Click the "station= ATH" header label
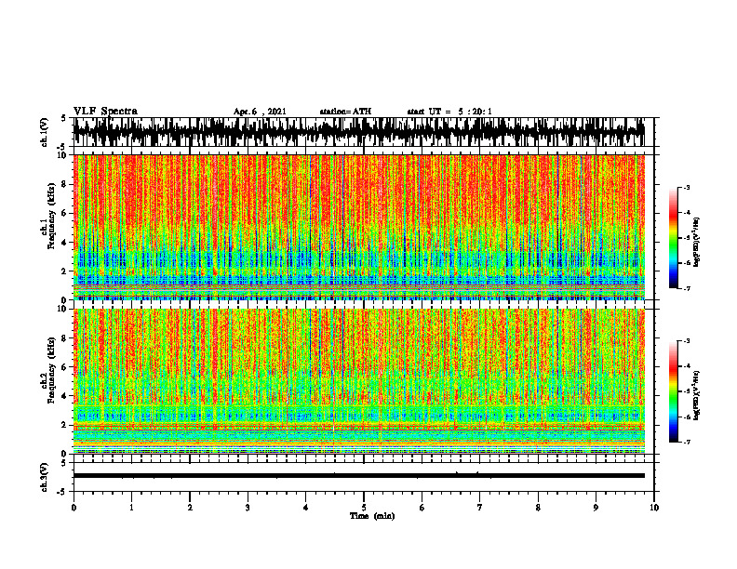Image resolution: width=737 pixels, height=569 pixels. pyautogui.click(x=345, y=112)
